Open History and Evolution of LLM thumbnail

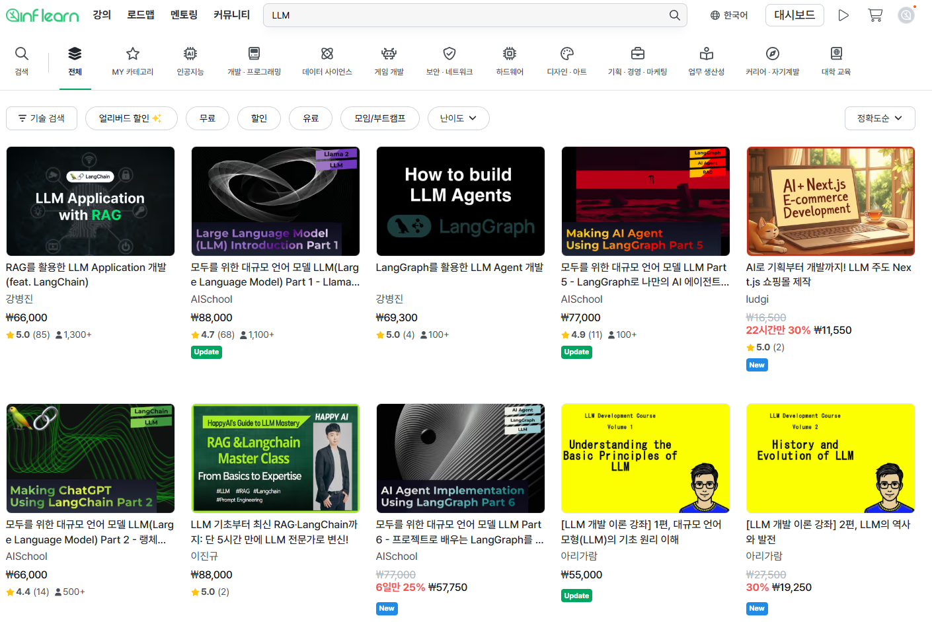pos(831,458)
